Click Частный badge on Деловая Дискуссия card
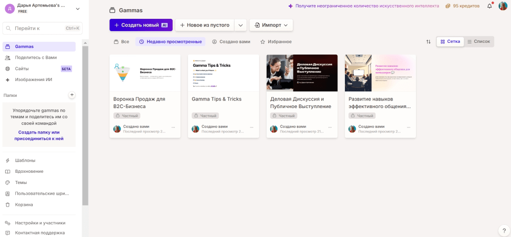The width and height of the screenshot is (511, 237). click(x=284, y=116)
